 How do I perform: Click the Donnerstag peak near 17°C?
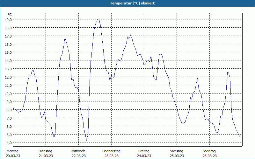(130, 36)
